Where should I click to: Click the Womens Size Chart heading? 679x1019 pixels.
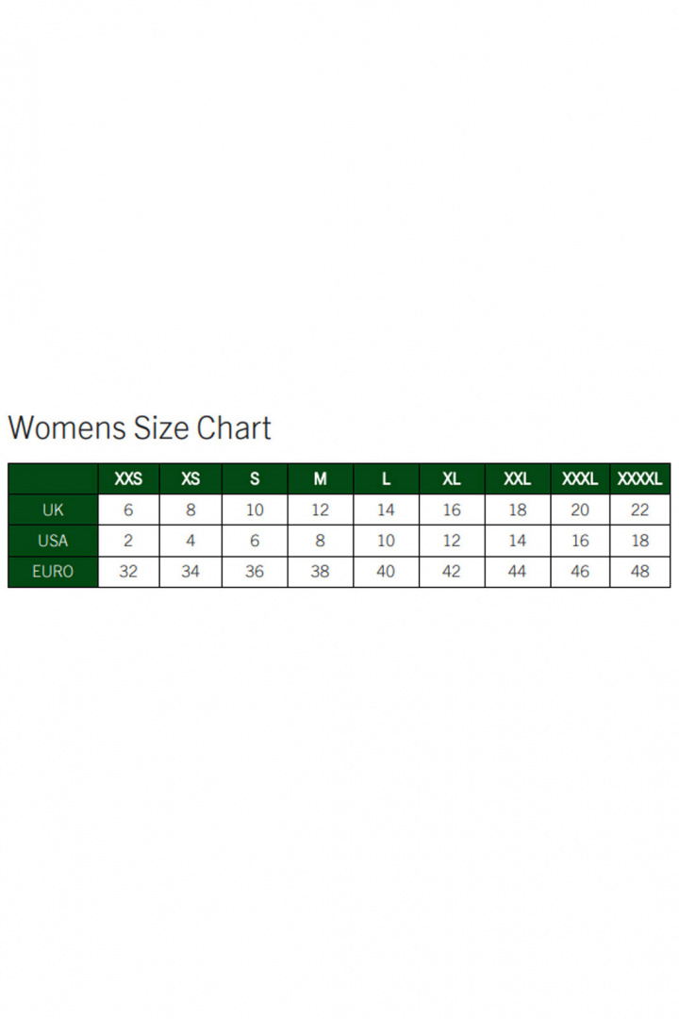140,428
